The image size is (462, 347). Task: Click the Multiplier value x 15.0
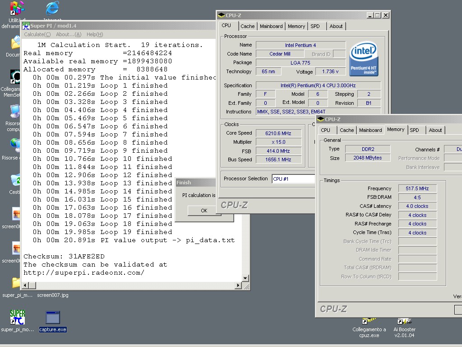(278, 142)
